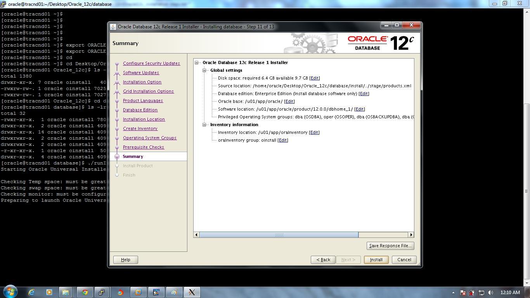Open the Windows Start menu
530x298 pixels.
click(10, 292)
